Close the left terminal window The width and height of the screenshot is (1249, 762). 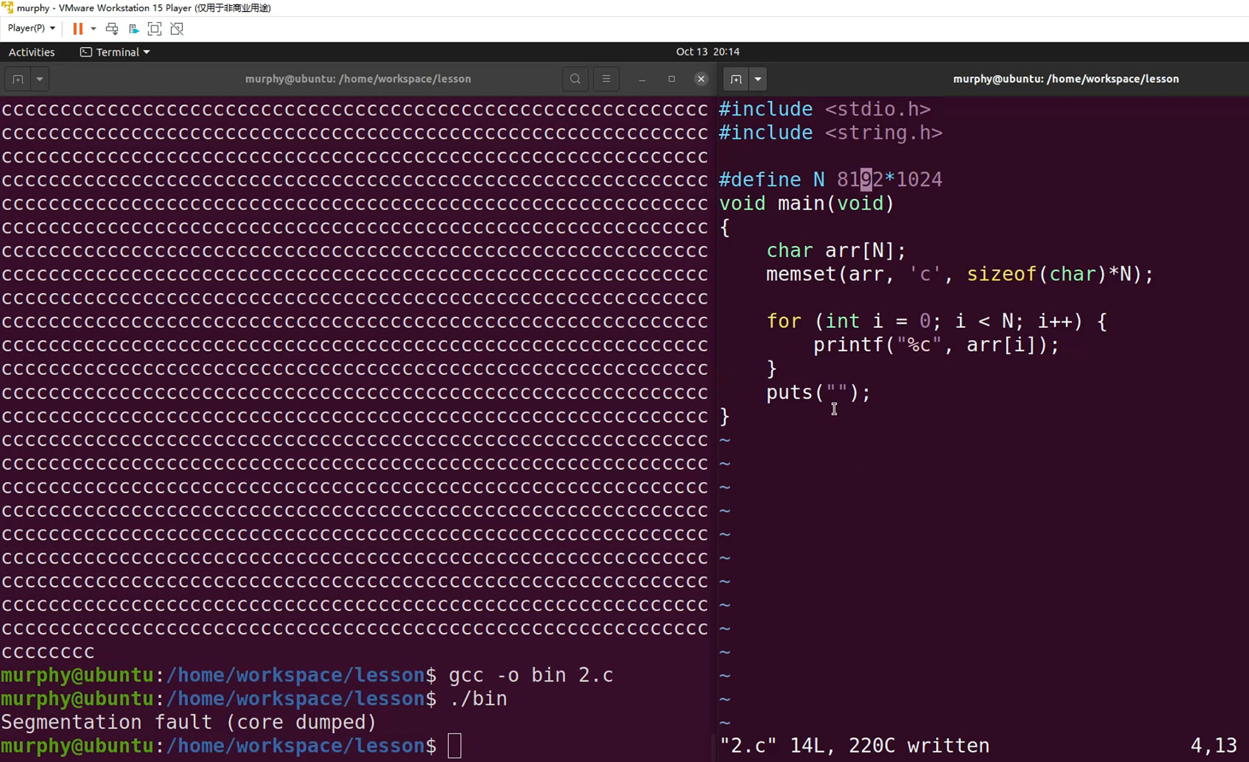(x=701, y=79)
